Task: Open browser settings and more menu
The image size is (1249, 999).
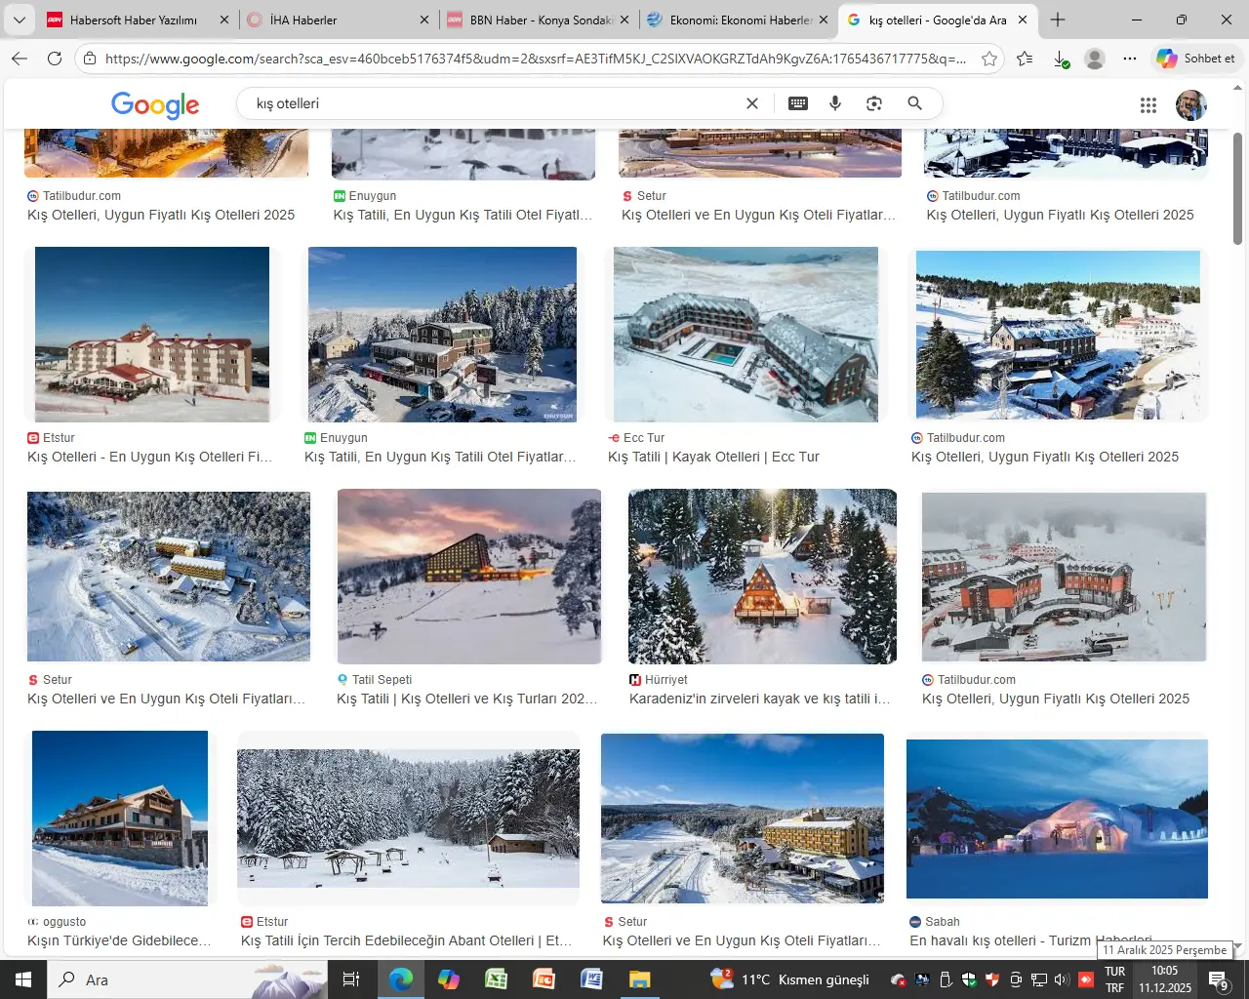Action: click(1130, 59)
